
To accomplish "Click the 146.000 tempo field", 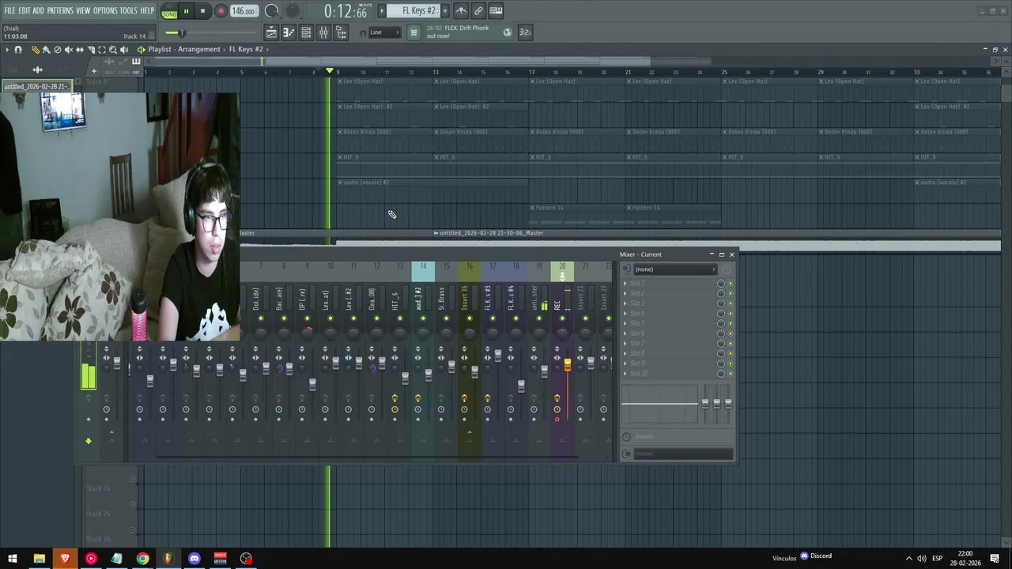I will click(x=244, y=11).
